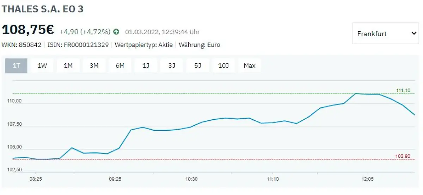Show the Max time range chart
The width and height of the screenshot is (423, 195).
pyautogui.click(x=250, y=66)
